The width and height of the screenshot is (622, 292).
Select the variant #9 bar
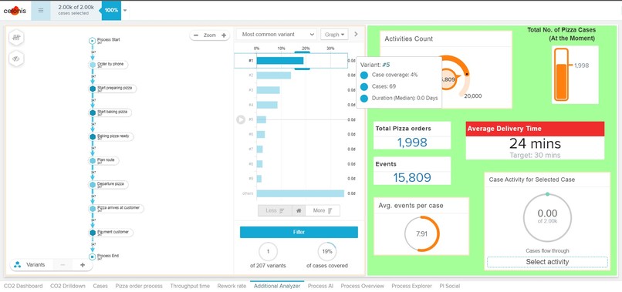259,179
